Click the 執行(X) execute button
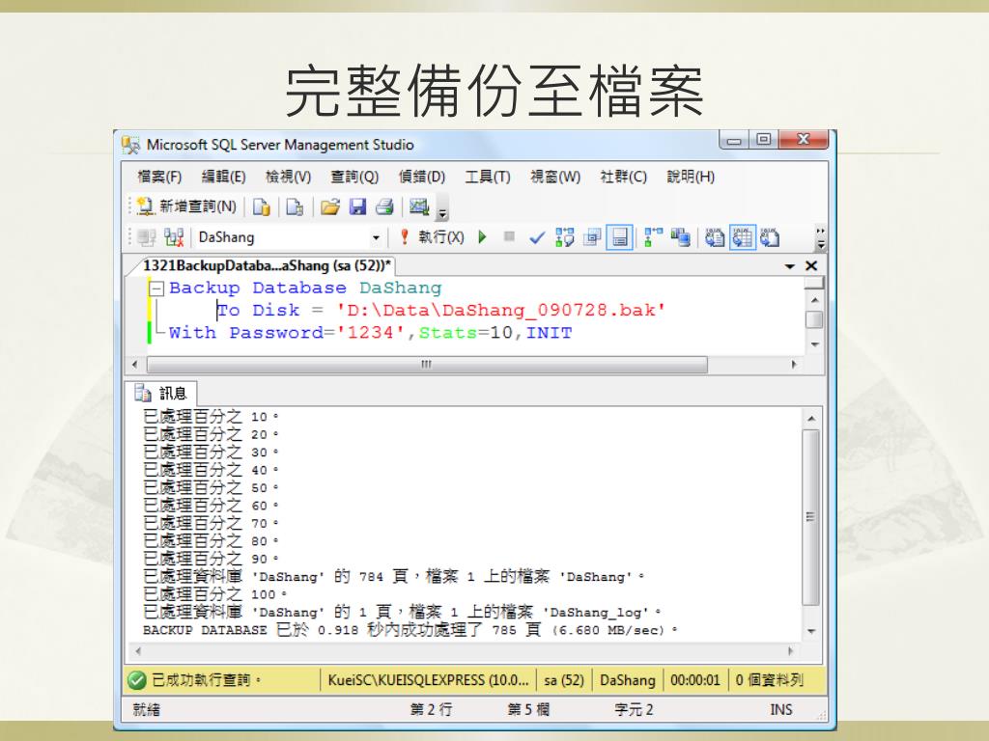The width and height of the screenshot is (989, 741). tap(434, 237)
